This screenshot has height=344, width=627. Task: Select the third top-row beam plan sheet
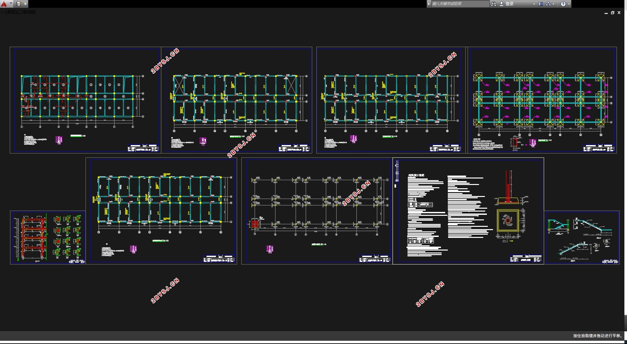(391, 100)
